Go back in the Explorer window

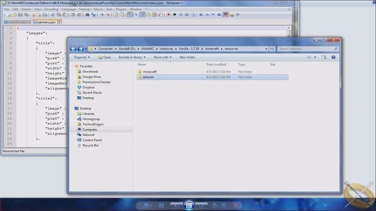73,49
